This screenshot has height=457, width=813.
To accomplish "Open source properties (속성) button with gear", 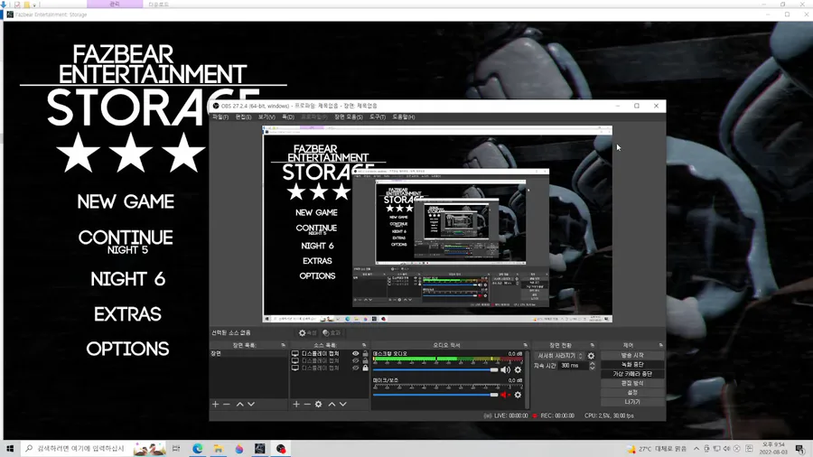I will pos(307,333).
